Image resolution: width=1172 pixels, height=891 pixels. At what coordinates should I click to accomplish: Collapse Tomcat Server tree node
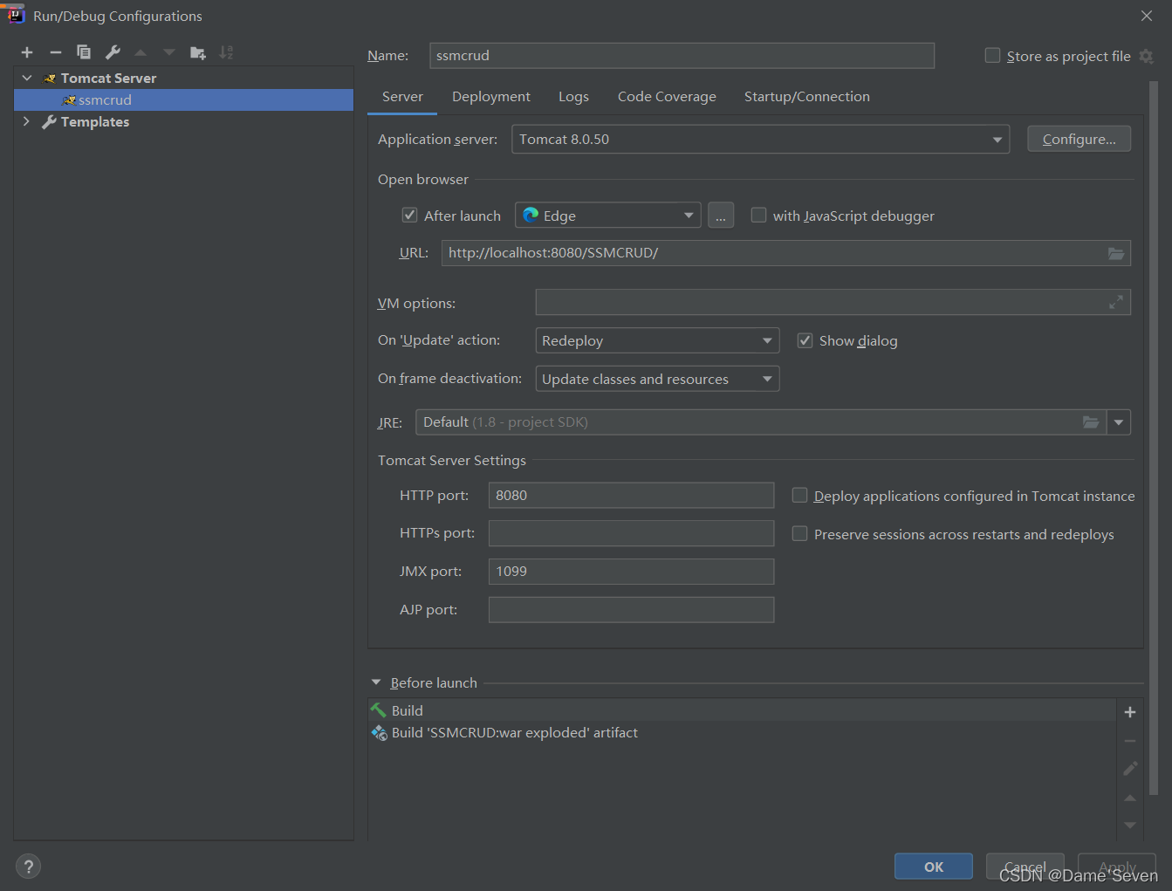point(27,78)
